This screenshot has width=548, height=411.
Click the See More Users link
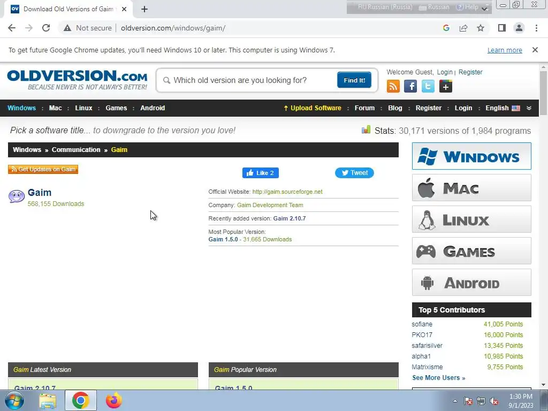point(439,378)
